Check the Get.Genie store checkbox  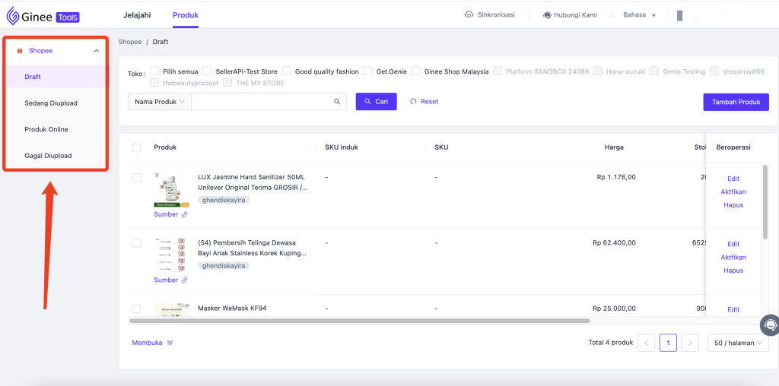(x=367, y=71)
